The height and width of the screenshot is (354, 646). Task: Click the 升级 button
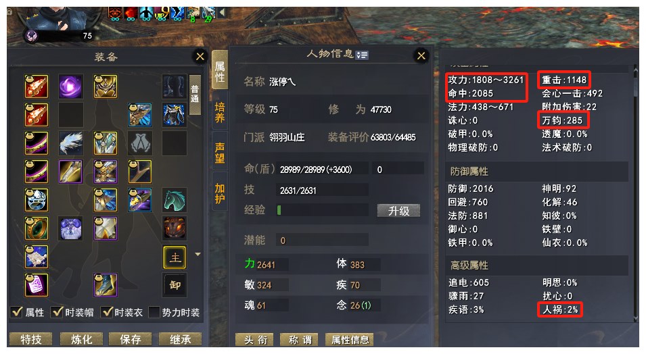click(398, 211)
